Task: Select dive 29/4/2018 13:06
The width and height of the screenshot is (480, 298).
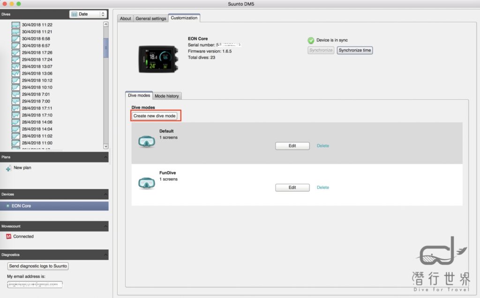Action: click(x=37, y=73)
